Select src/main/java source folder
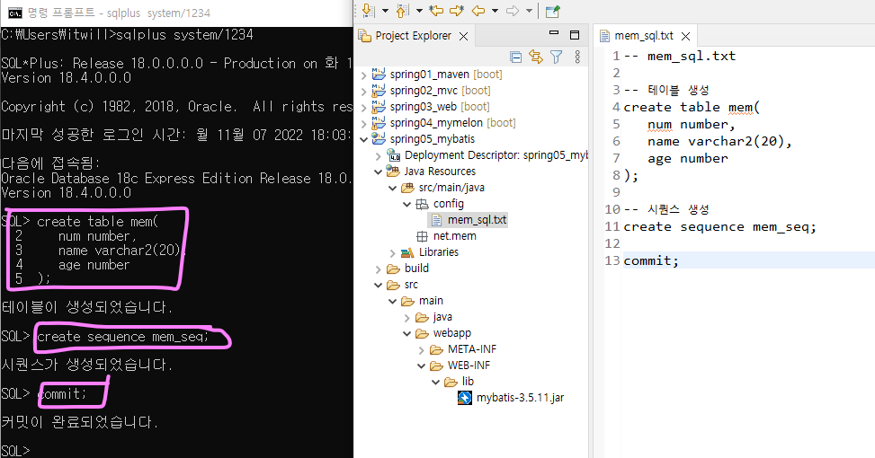The image size is (875, 458). [443, 187]
